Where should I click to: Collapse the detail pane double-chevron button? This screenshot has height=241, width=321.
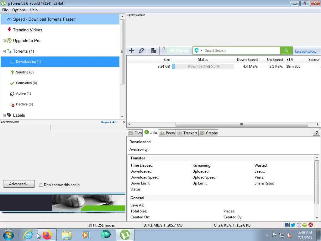coord(316,132)
